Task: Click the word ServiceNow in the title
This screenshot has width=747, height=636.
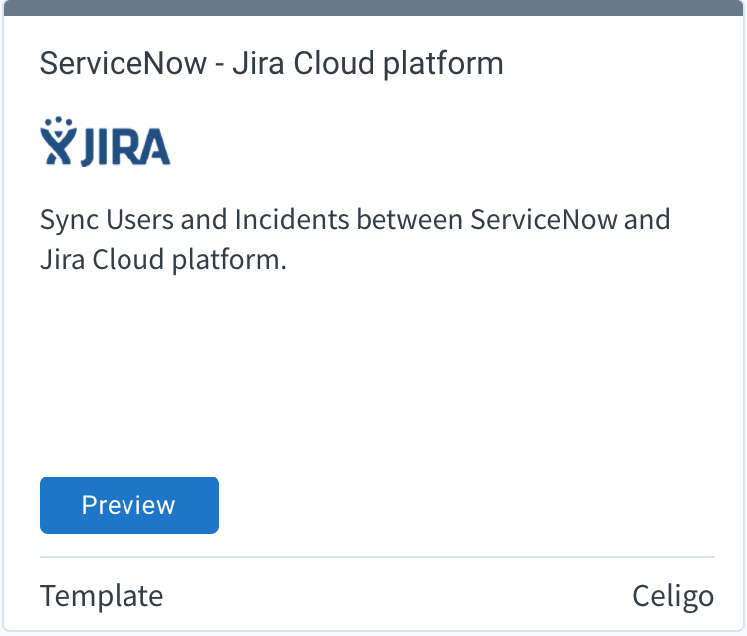Action: click(x=124, y=63)
